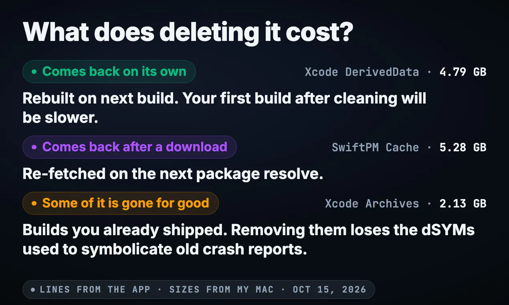The image size is (509, 305).
Task: Click the 5.28 GB size value
Action: pos(463,148)
